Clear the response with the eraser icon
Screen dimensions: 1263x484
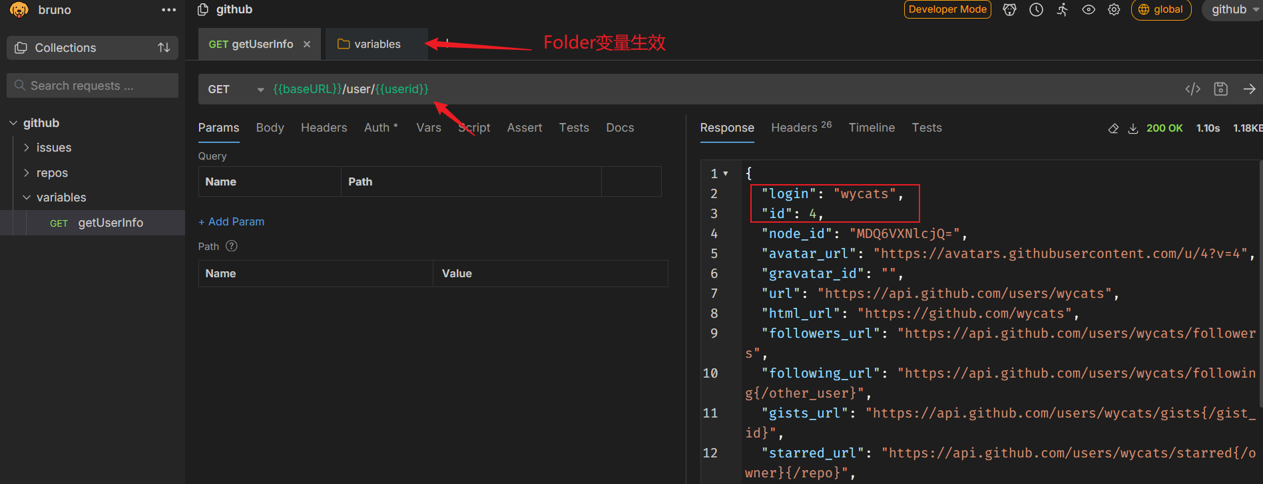pos(1113,128)
